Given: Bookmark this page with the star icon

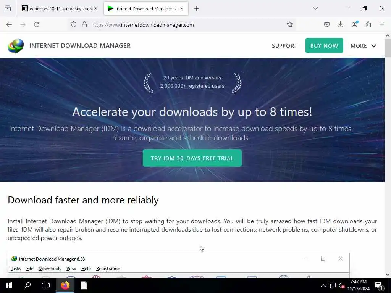Looking at the screenshot, I should coord(289,24).
